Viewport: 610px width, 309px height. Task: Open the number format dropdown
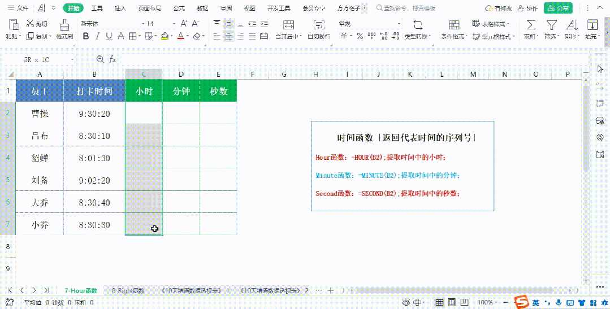[399, 24]
